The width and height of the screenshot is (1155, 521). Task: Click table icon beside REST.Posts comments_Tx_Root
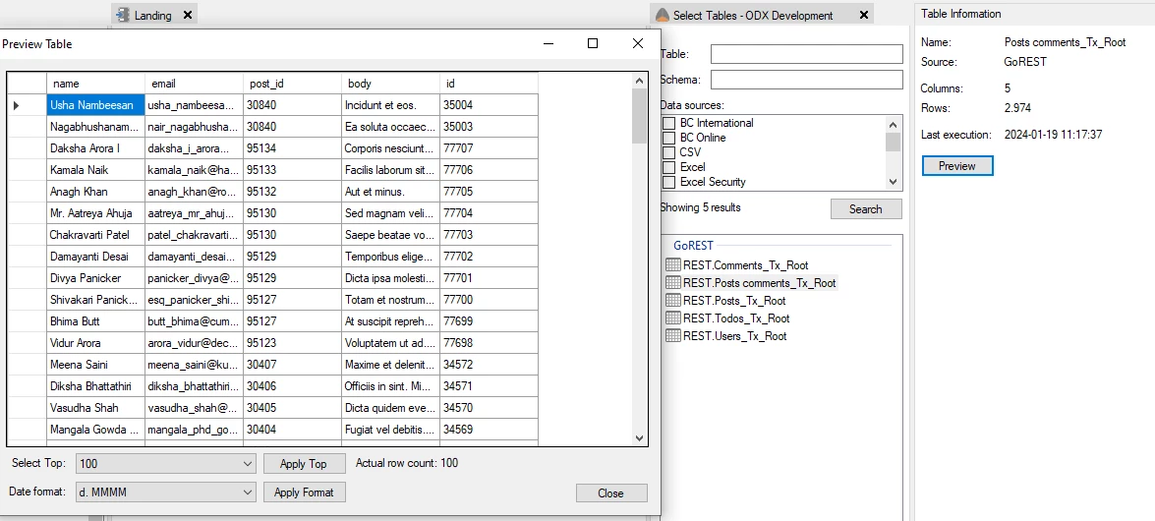[x=672, y=283]
